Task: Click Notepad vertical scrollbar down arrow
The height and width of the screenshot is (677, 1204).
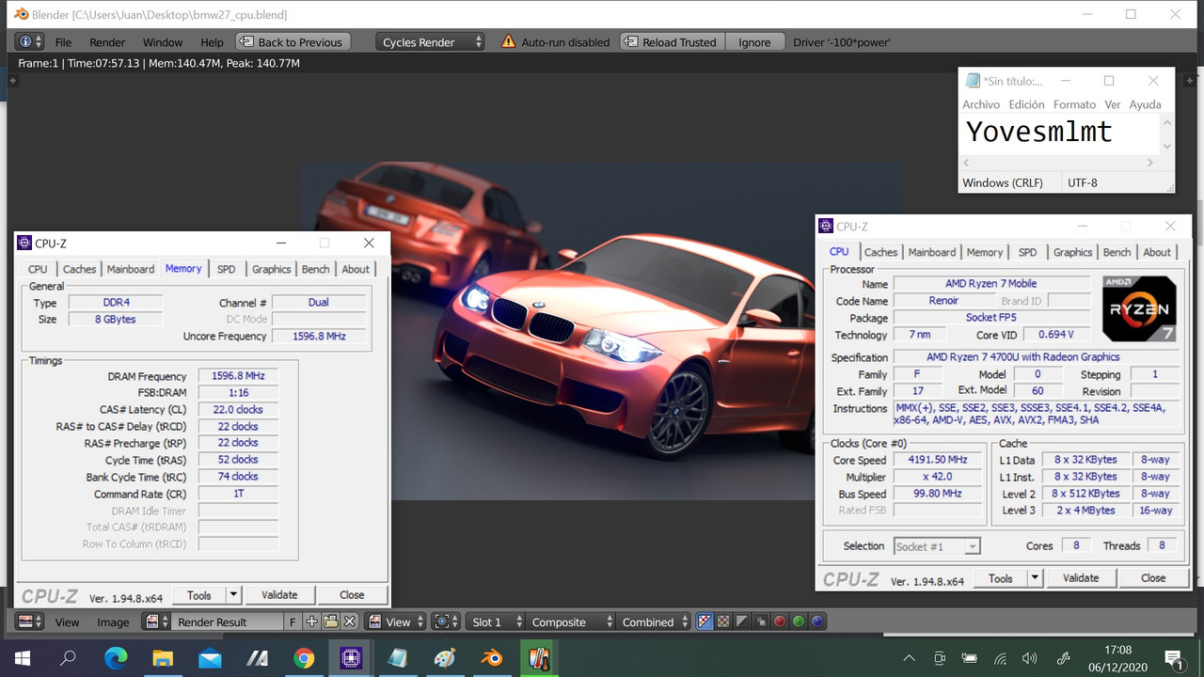Action: coord(1167,147)
